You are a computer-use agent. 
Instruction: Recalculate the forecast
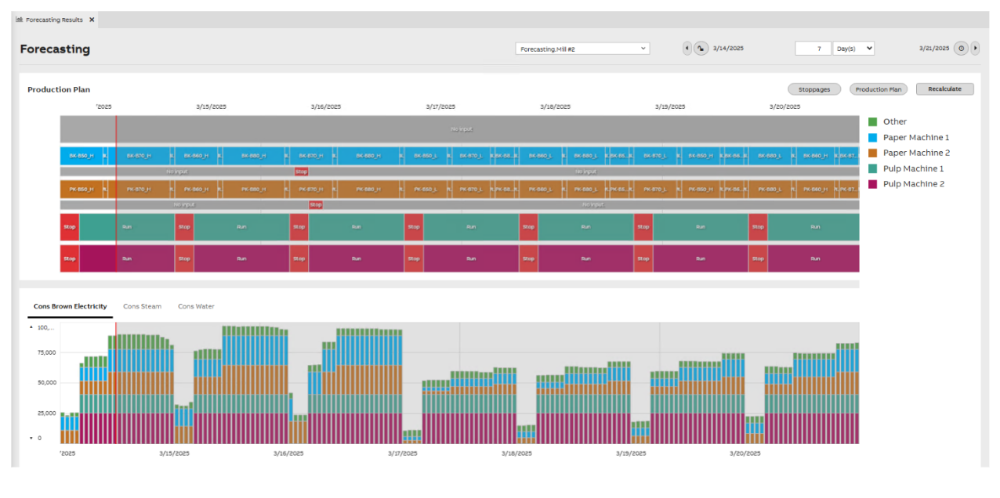coord(944,89)
